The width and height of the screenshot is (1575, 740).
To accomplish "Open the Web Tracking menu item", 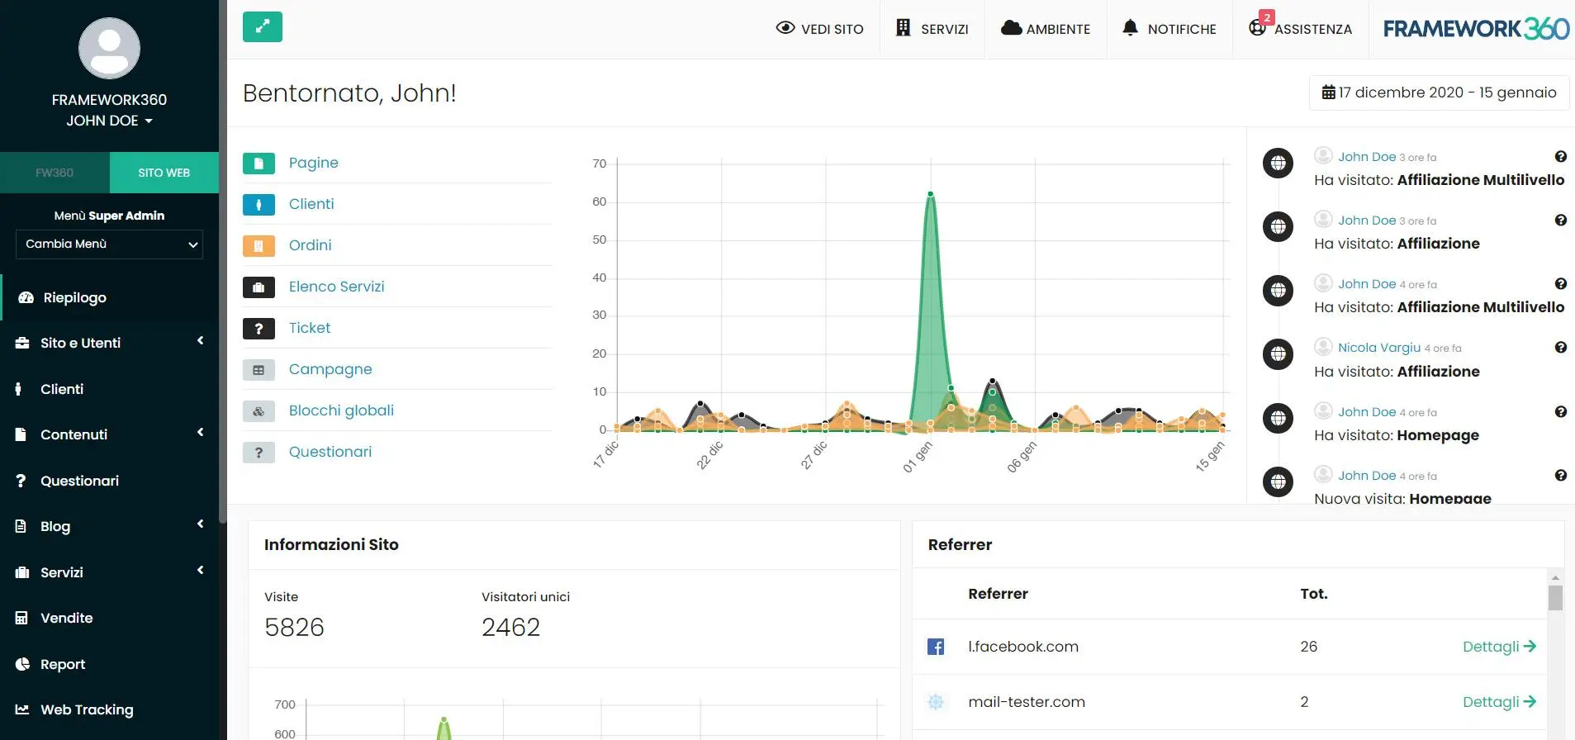I will [x=87, y=709].
